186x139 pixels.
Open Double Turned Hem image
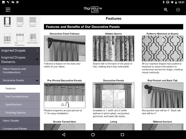point(65,127)
